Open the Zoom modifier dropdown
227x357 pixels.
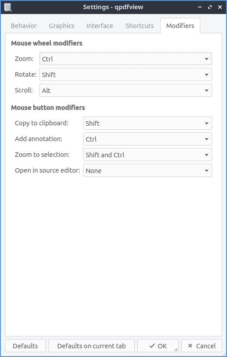pyautogui.click(x=126, y=59)
